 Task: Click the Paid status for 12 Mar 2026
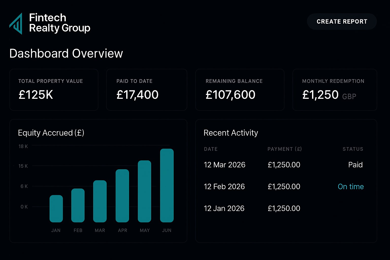[x=355, y=165]
